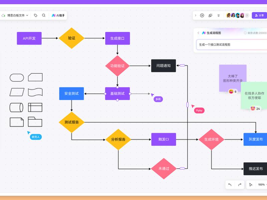The width and height of the screenshot is (267, 200).
Task: Select the wavy tape shape
Action: (x=35, y=92)
